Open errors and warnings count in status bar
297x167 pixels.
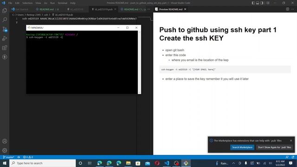(28, 157)
